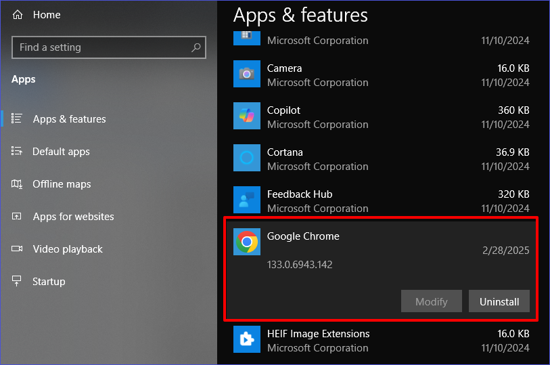The width and height of the screenshot is (550, 365).
Task: Click the partially visible top app icon
Action: [x=247, y=38]
